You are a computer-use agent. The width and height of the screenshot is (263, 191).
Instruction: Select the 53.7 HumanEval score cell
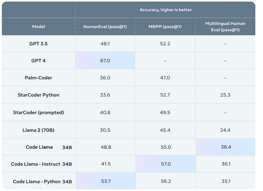tap(105, 181)
